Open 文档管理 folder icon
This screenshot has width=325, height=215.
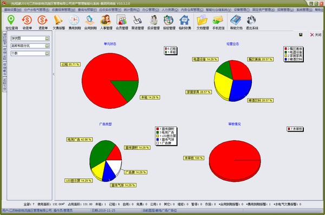coord(203,22)
